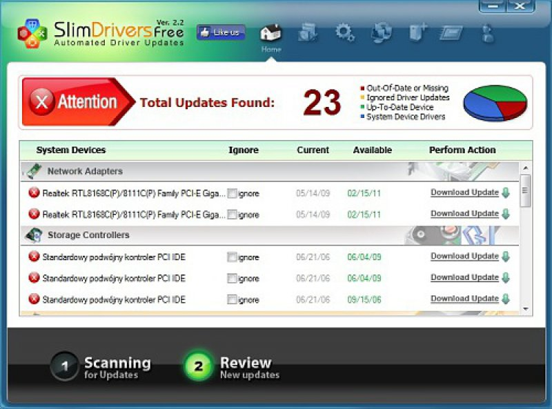Click the System Devices column header
This screenshot has height=409, width=552.
pos(71,150)
